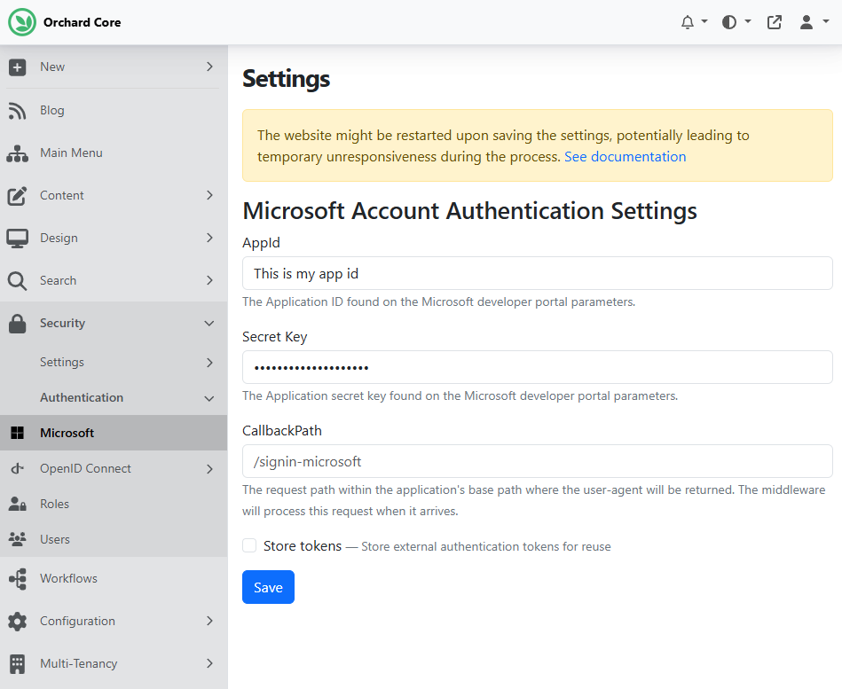Open the Blog menu item
Viewport: 842px width, 689px height.
click(x=114, y=111)
